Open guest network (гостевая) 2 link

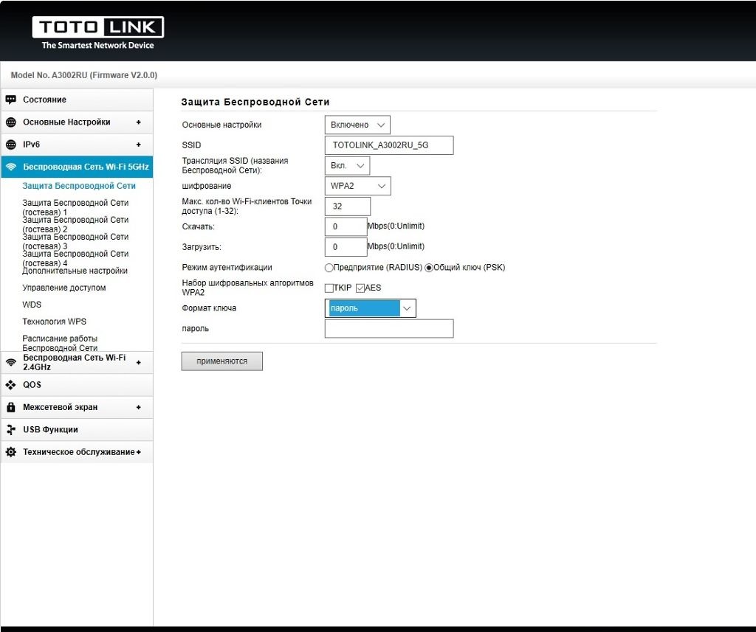pos(75,224)
